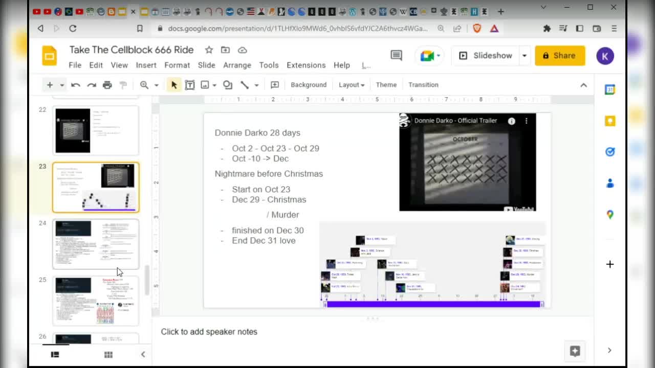Viewport: 655px width, 368px height.
Task: Choose the select arrow cursor tool
Action: (174, 85)
